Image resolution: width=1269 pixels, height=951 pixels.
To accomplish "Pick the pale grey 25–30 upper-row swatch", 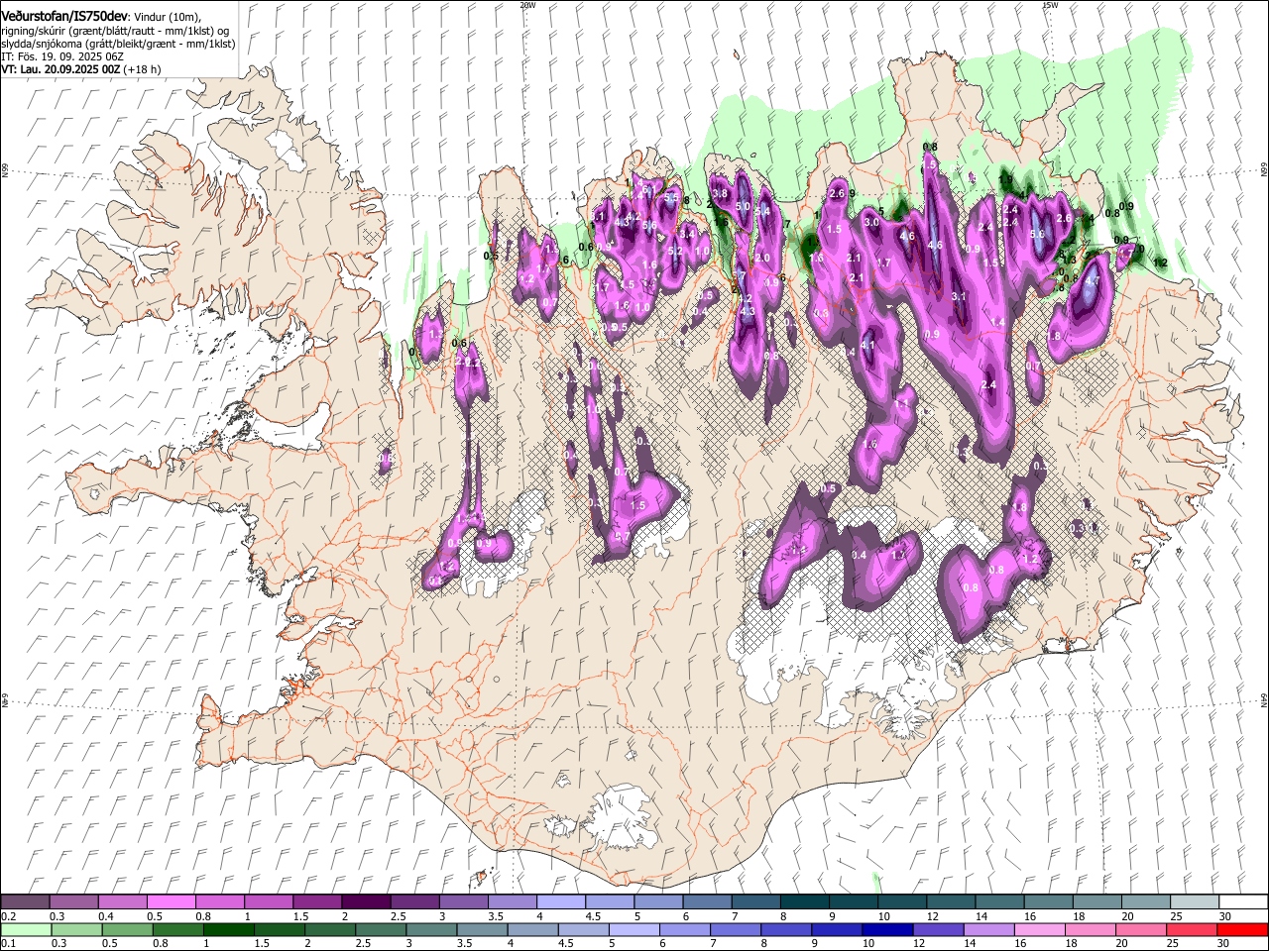I will (x=1194, y=902).
